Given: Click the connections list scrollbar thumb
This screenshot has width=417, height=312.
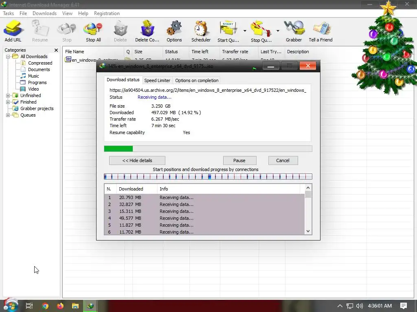Looking at the screenshot, I should tap(308, 195).
